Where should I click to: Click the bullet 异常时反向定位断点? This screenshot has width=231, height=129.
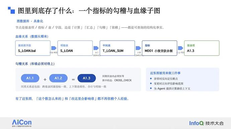[x=166, y=79]
